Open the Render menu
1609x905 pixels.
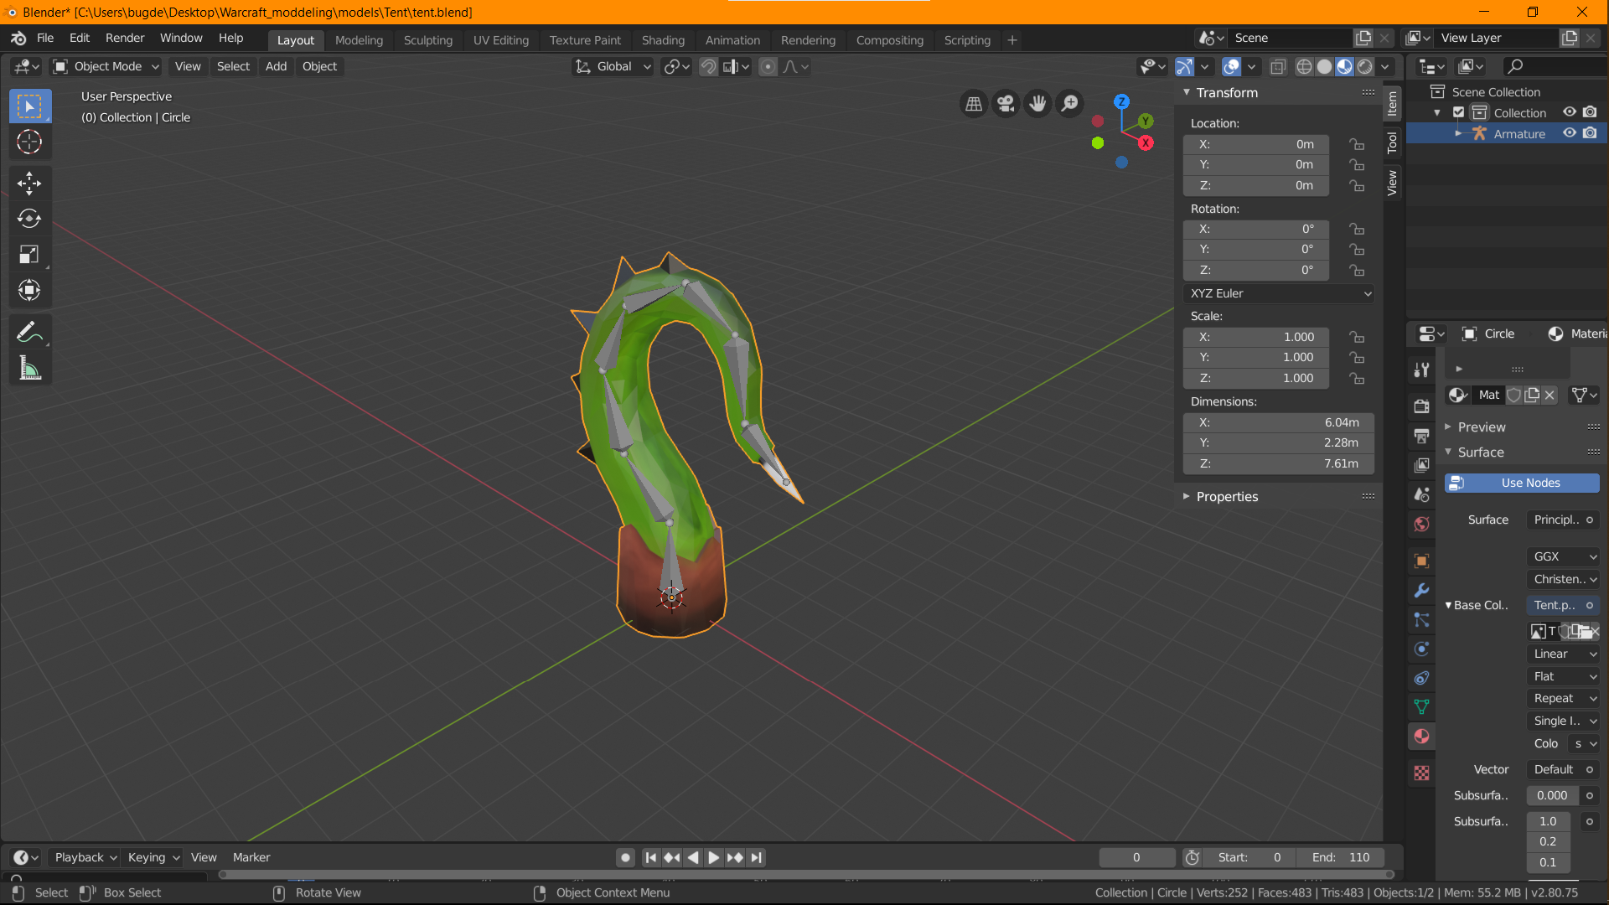(x=124, y=38)
